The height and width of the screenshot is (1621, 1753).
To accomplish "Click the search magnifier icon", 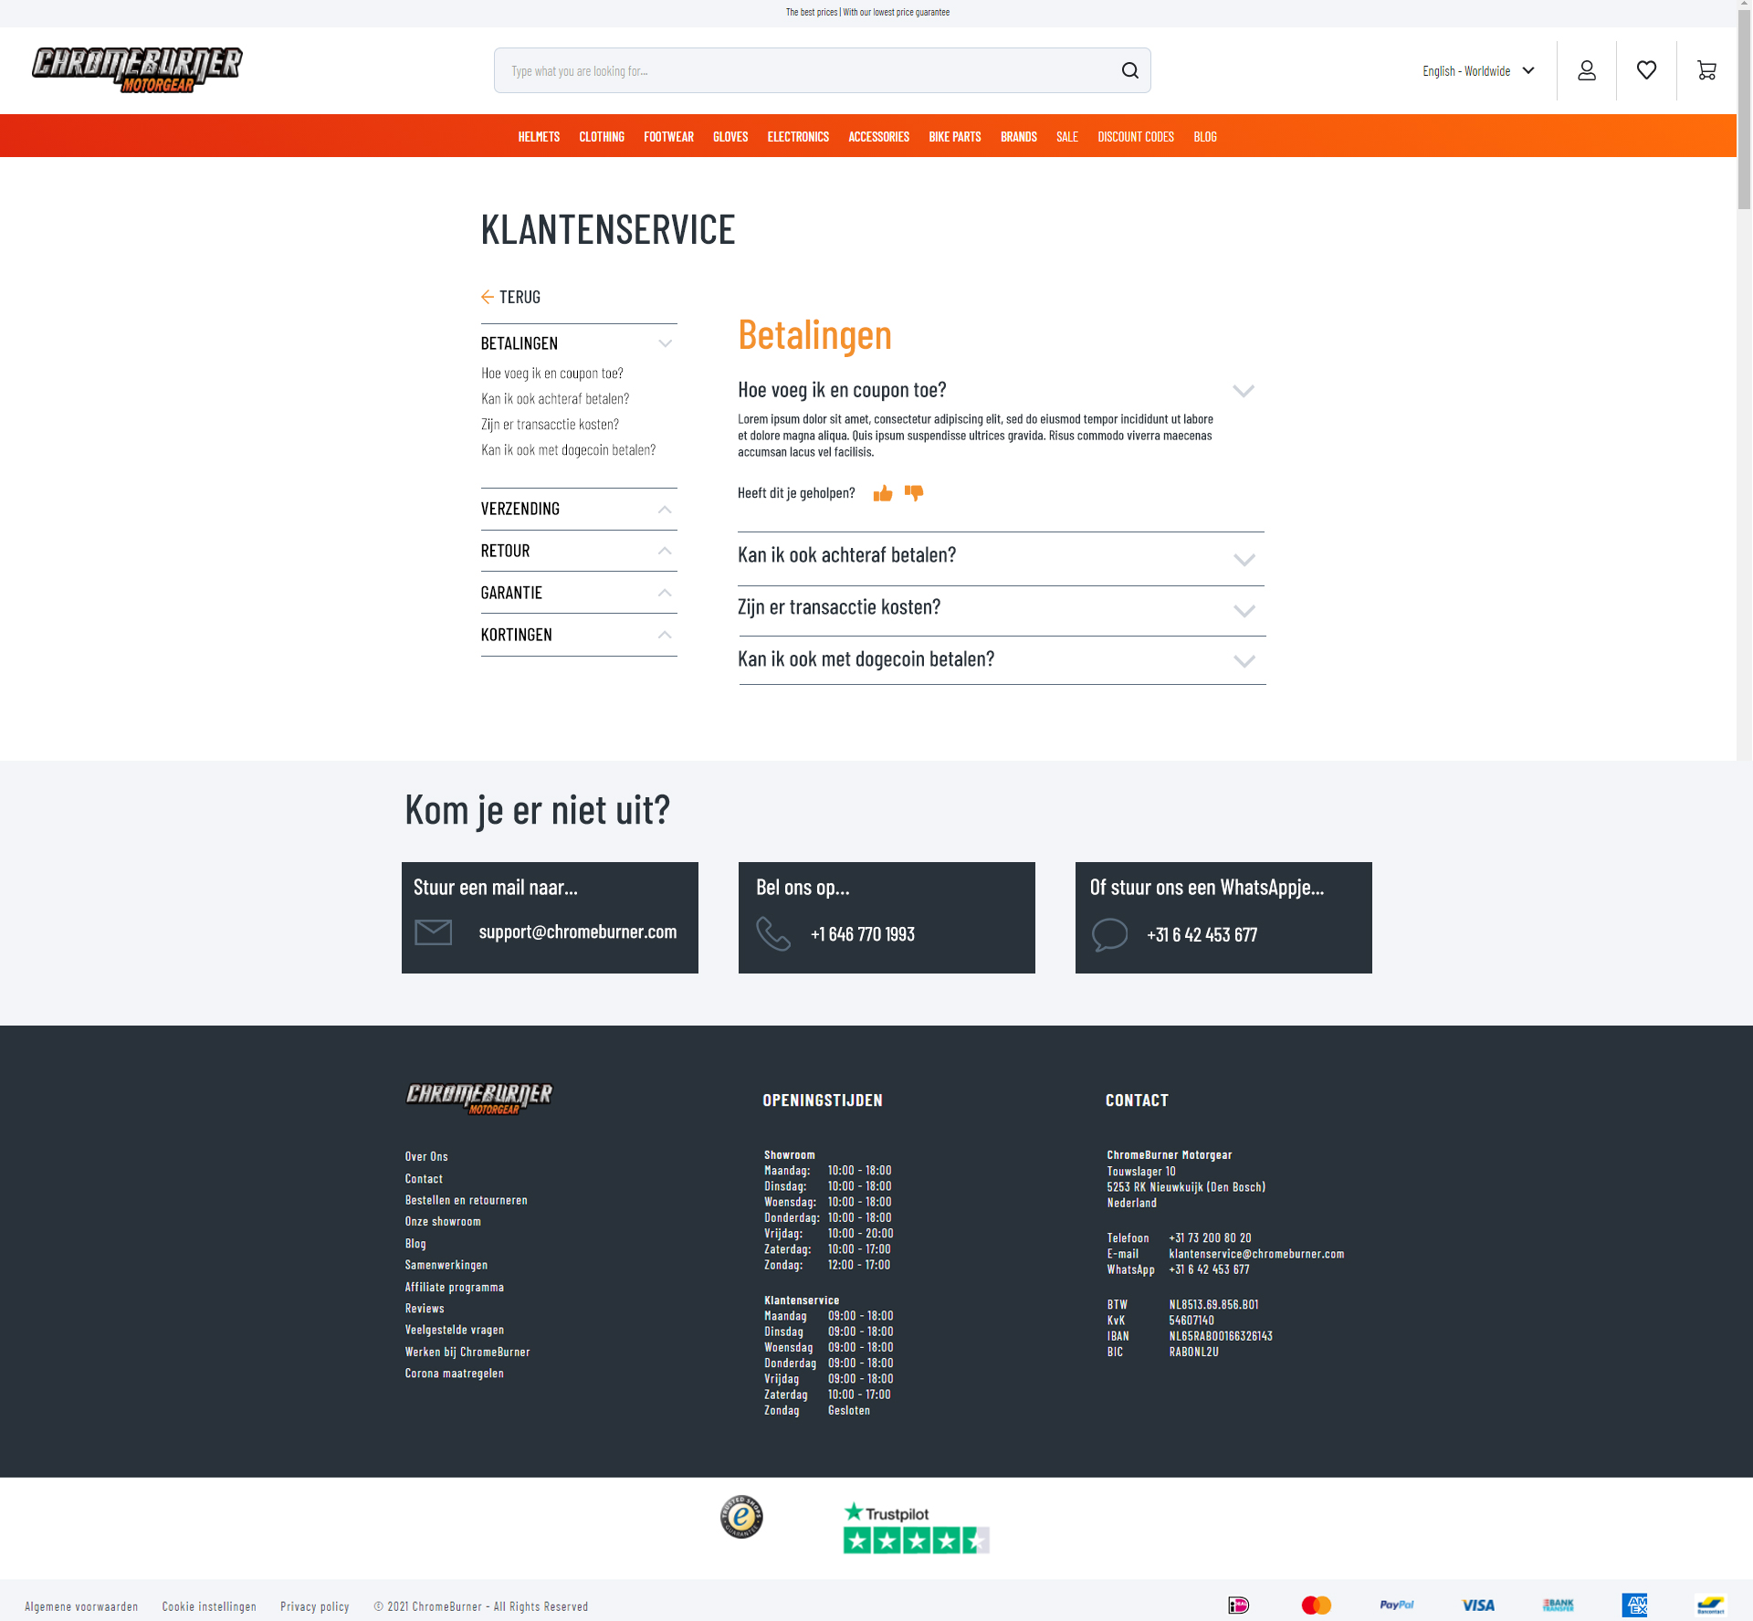I will [x=1129, y=70].
